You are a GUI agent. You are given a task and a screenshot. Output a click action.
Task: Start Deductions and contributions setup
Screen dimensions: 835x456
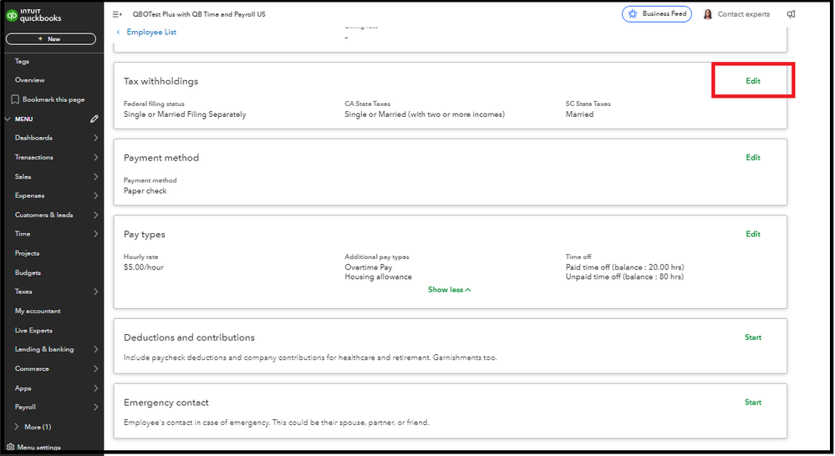(x=753, y=337)
